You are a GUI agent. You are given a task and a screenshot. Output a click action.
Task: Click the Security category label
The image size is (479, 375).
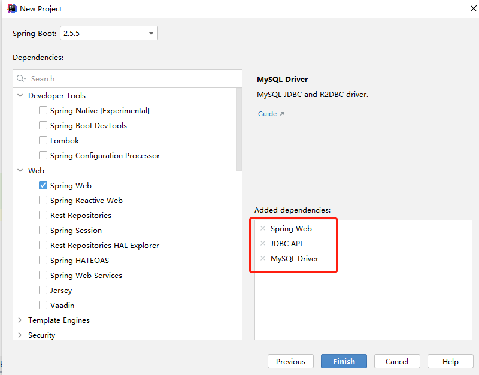click(x=41, y=335)
